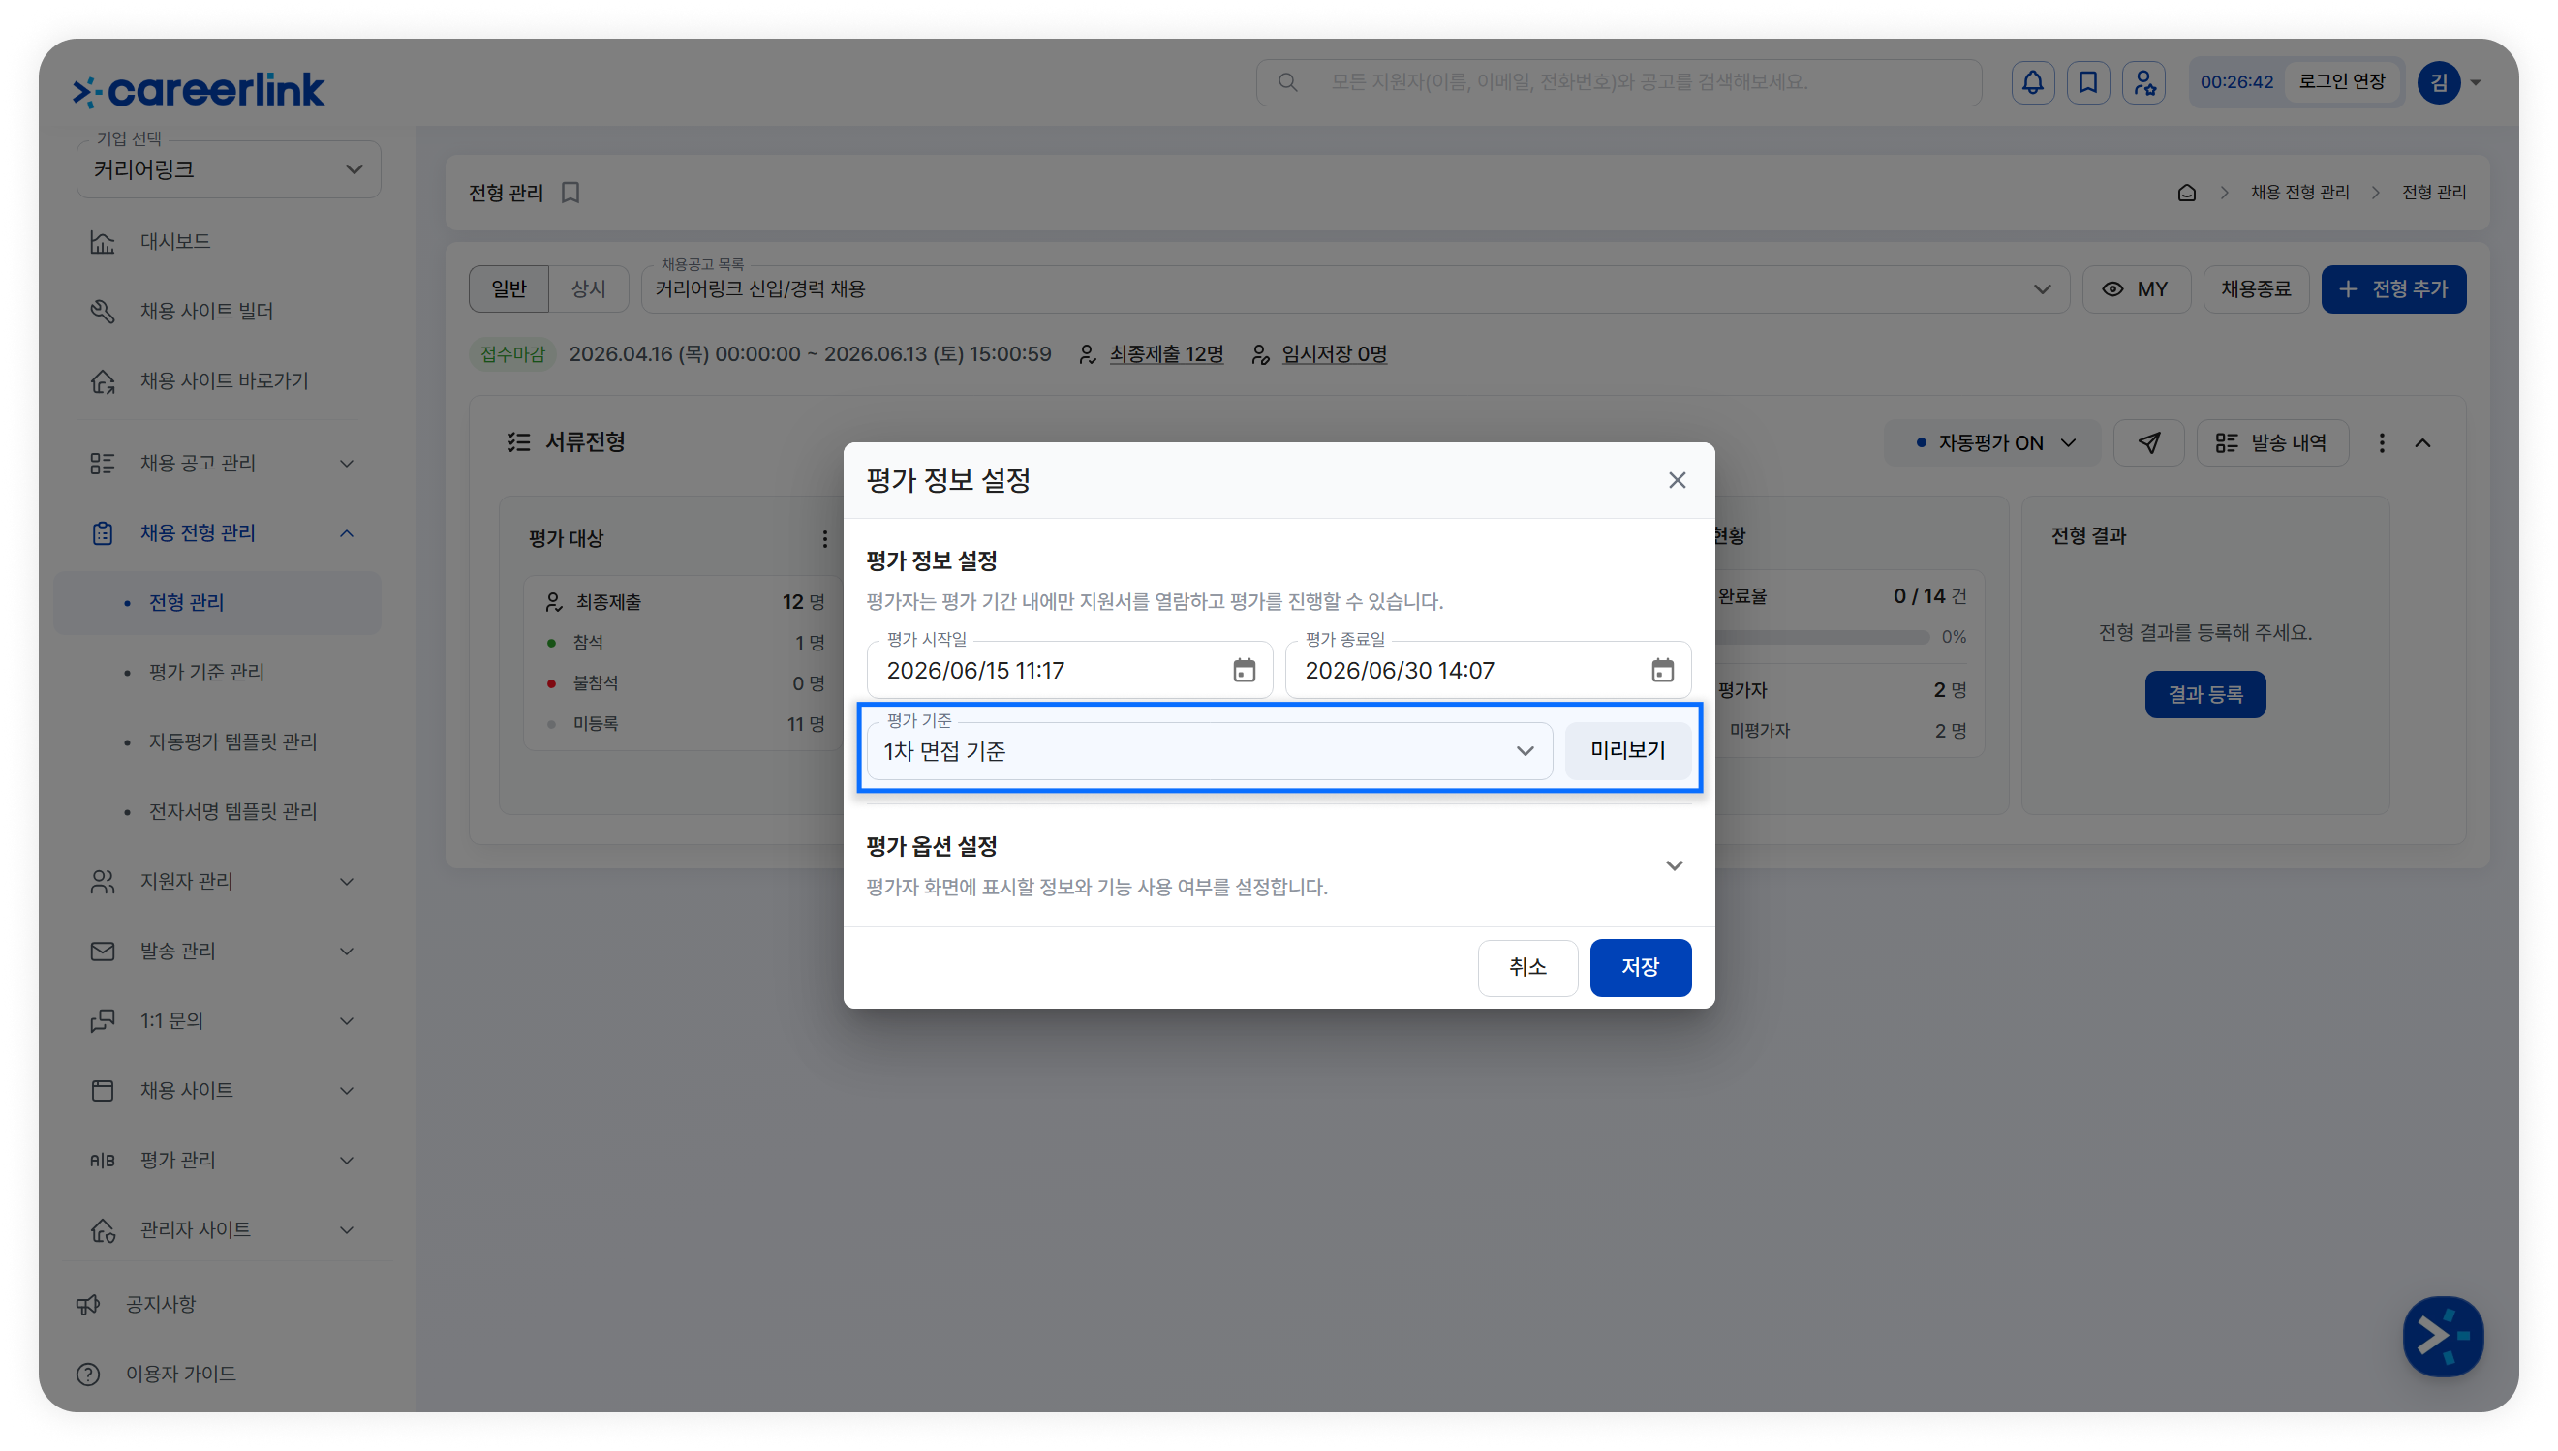2558x1451 pixels.
Task: Open the 채용공고 목록 dropdown
Action: point(1355,289)
